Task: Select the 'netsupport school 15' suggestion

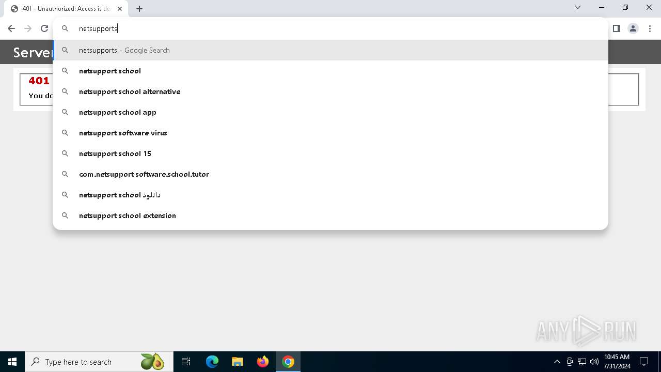Action: [330, 153]
